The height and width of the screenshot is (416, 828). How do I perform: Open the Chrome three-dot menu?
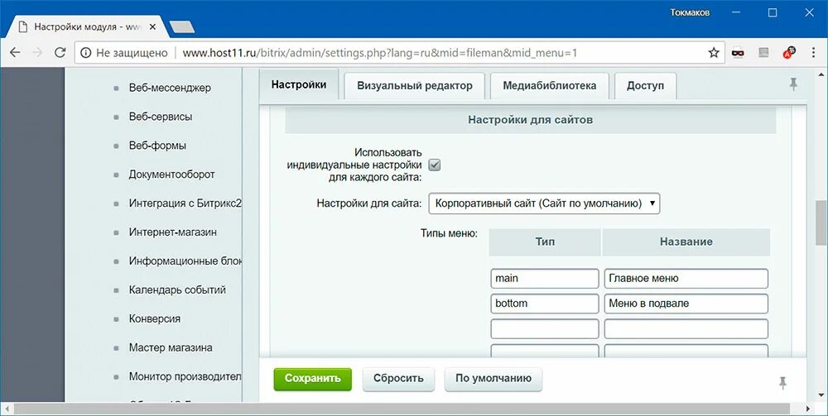pyautogui.click(x=814, y=53)
